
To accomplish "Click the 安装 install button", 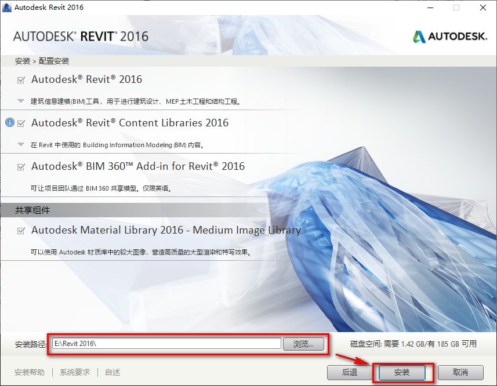I will pyautogui.click(x=402, y=373).
